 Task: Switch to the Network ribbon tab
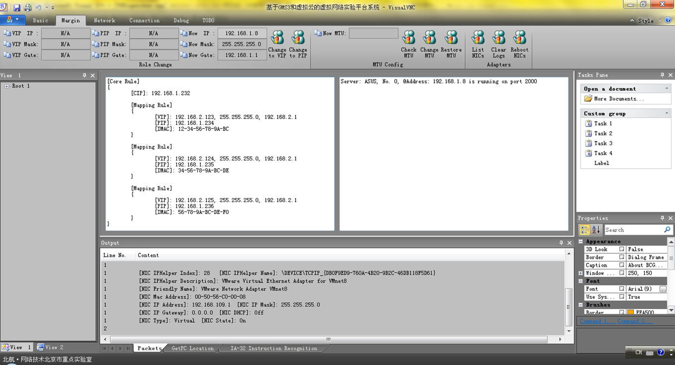104,20
